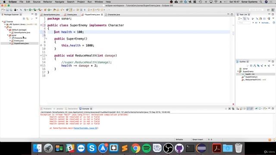Open Google Chrome from the dock
The width and height of the screenshot is (276, 155).
coord(135,148)
